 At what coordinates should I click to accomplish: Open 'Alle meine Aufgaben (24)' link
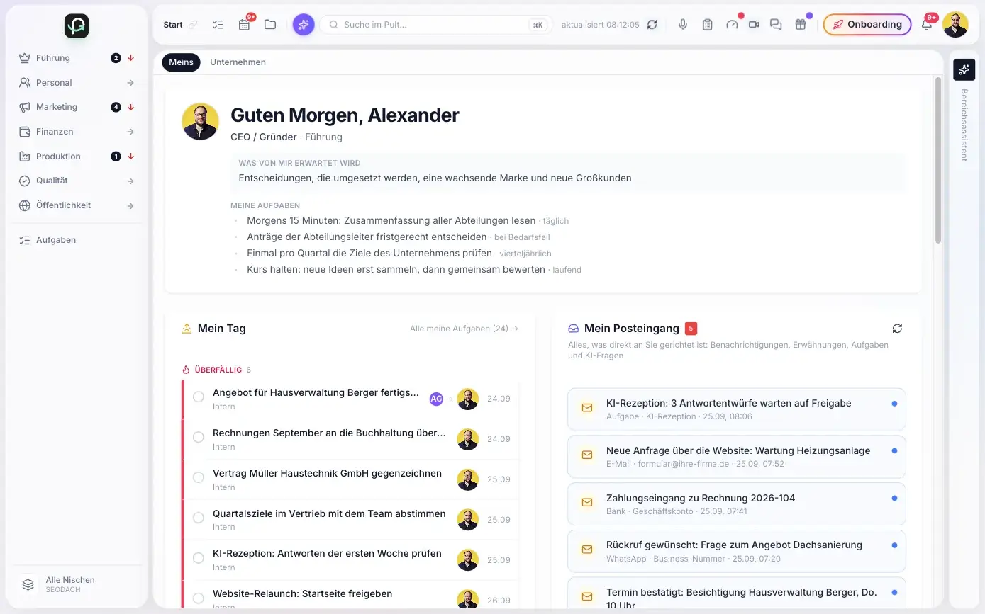click(x=464, y=329)
